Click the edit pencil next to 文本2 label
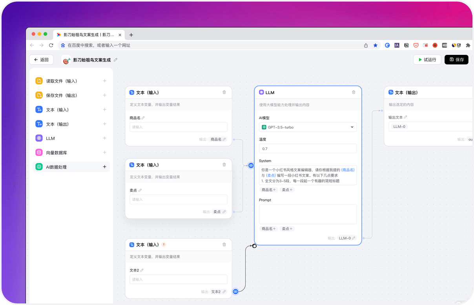 point(142,270)
